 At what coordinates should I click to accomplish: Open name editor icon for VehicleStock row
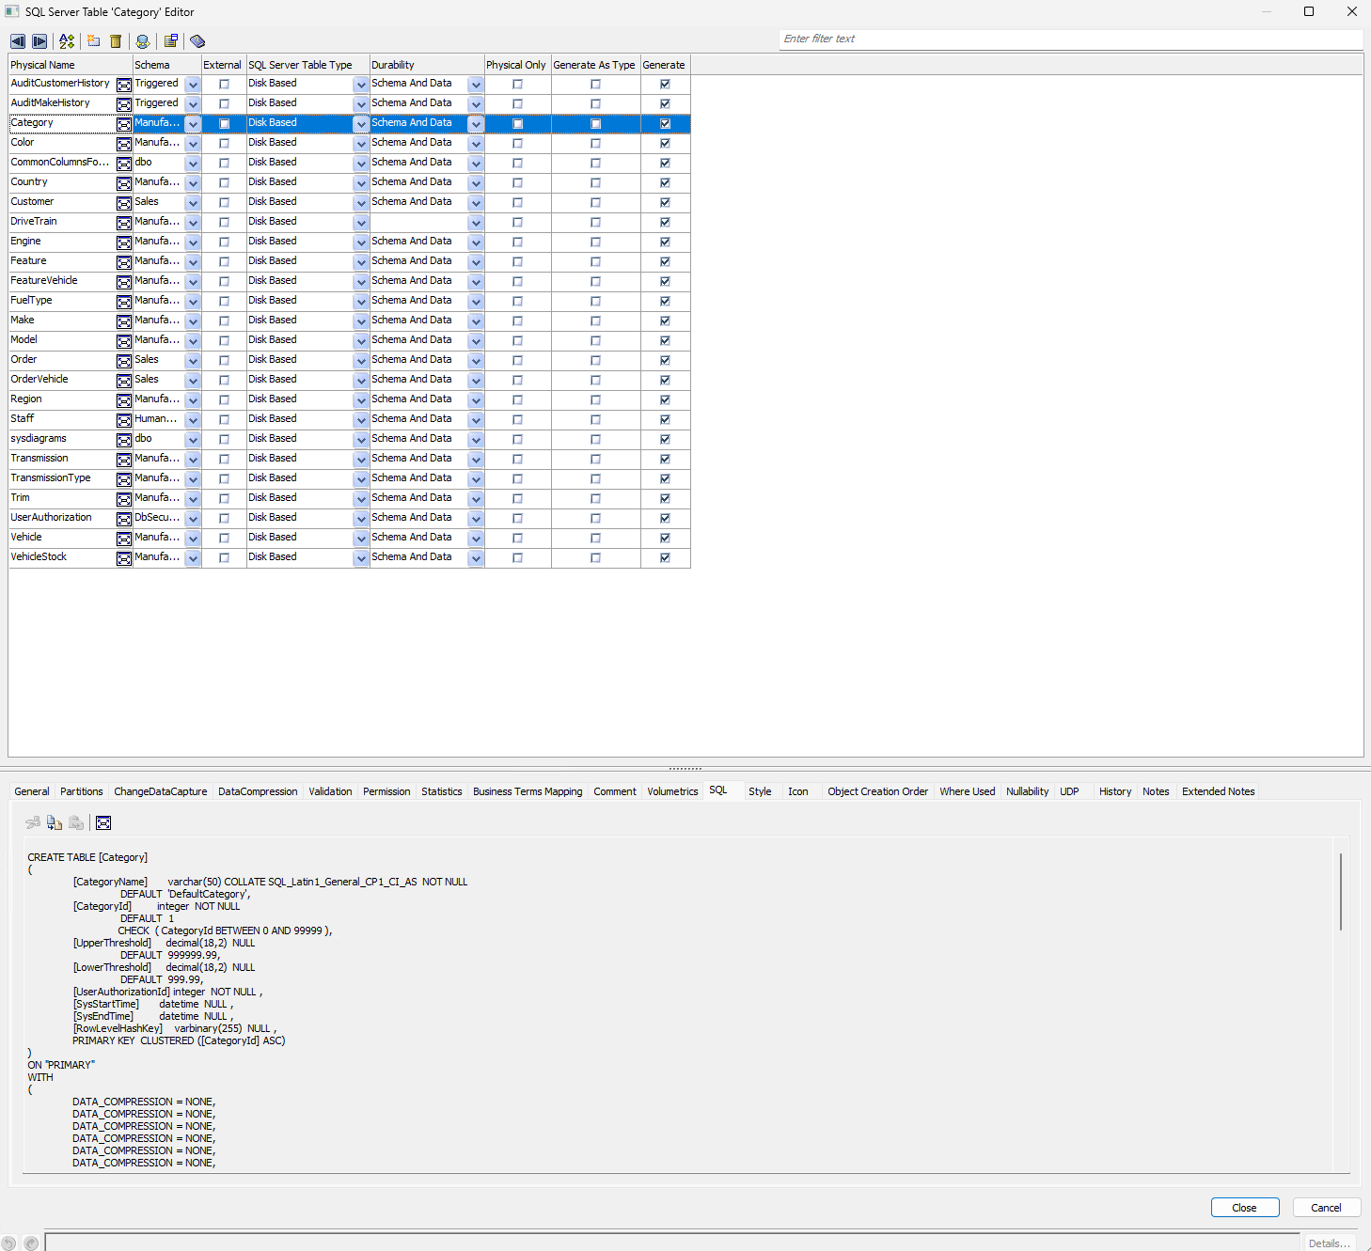click(x=124, y=558)
